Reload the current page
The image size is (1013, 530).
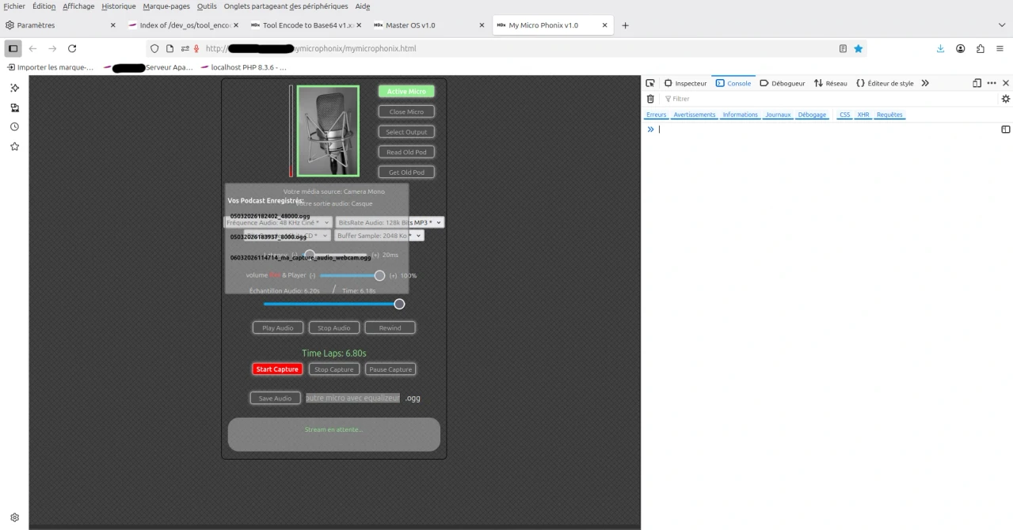click(x=72, y=48)
